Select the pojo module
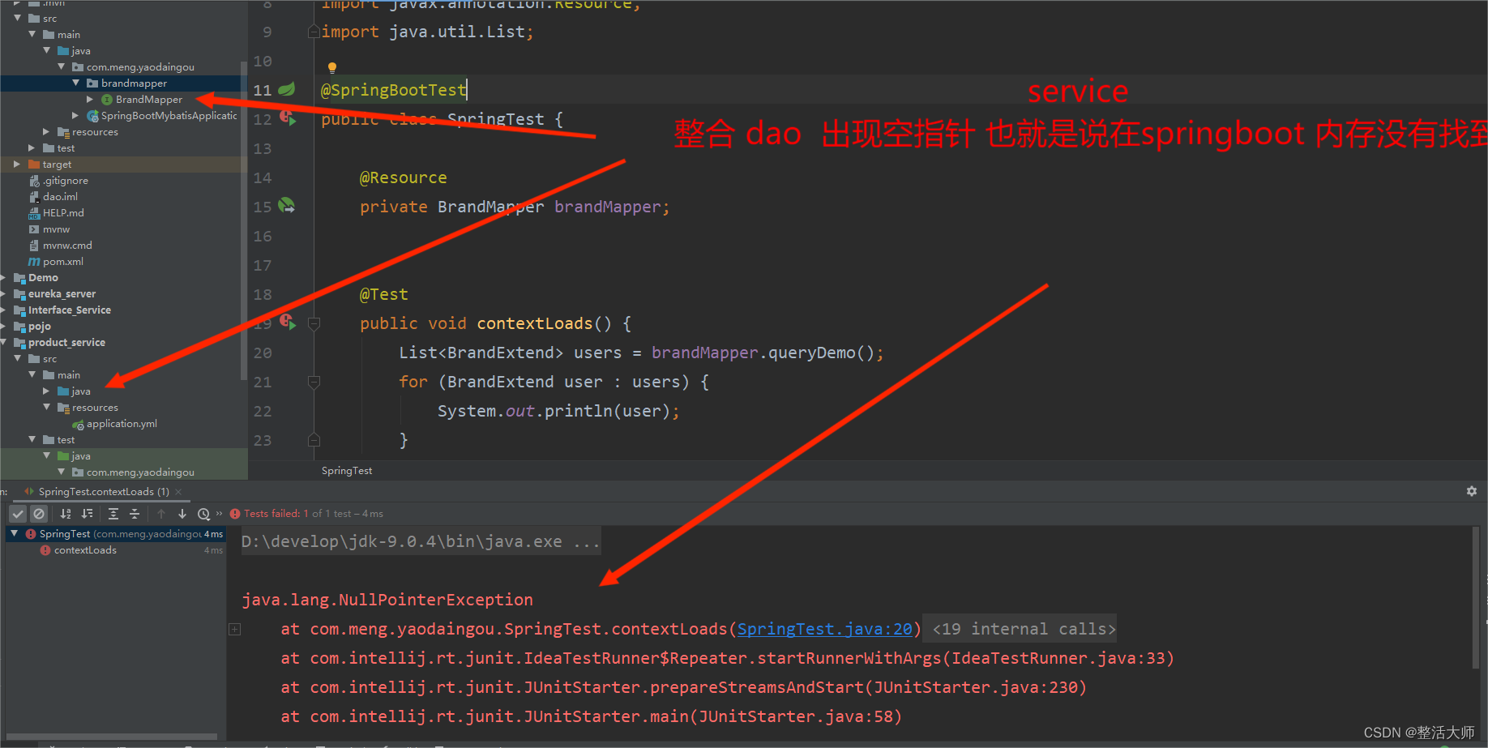 [x=40, y=327]
